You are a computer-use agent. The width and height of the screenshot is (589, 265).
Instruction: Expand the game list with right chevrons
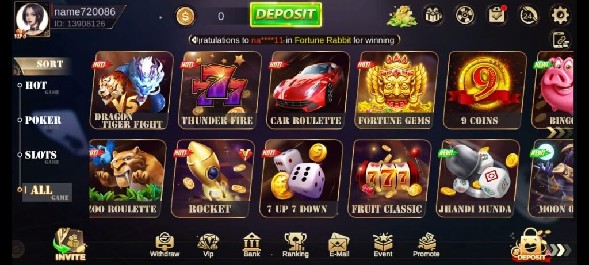(560, 132)
